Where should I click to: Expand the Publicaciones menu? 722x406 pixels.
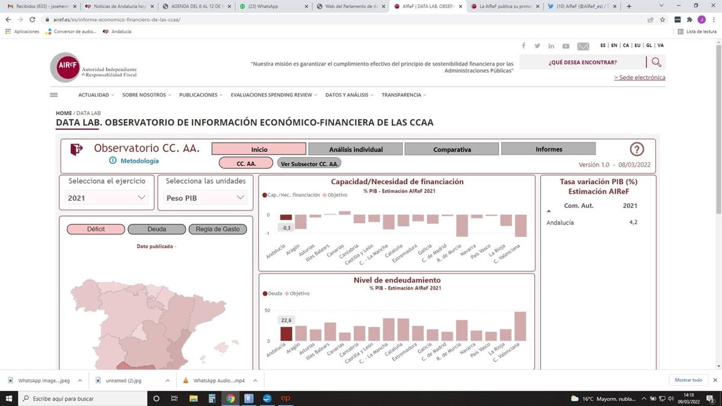200,95
